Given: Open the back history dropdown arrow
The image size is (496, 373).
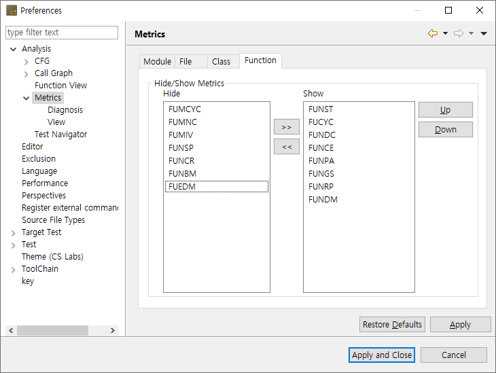Looking at the screenshot, I should point(445,33).
